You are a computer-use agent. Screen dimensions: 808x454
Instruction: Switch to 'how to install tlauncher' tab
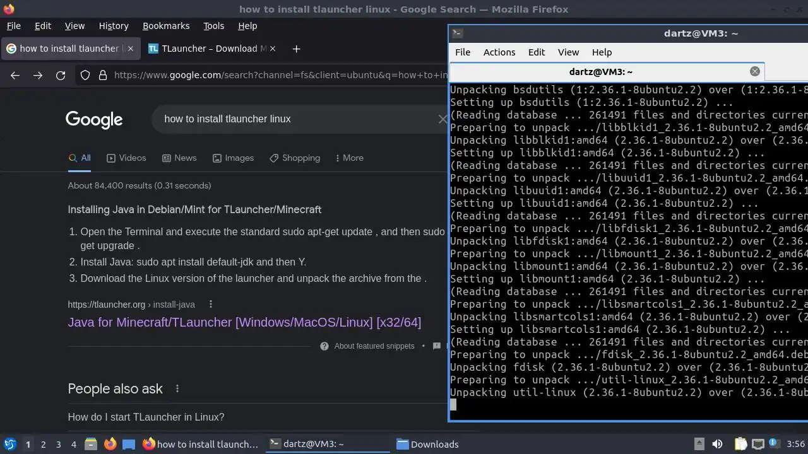tap(71, 49)
